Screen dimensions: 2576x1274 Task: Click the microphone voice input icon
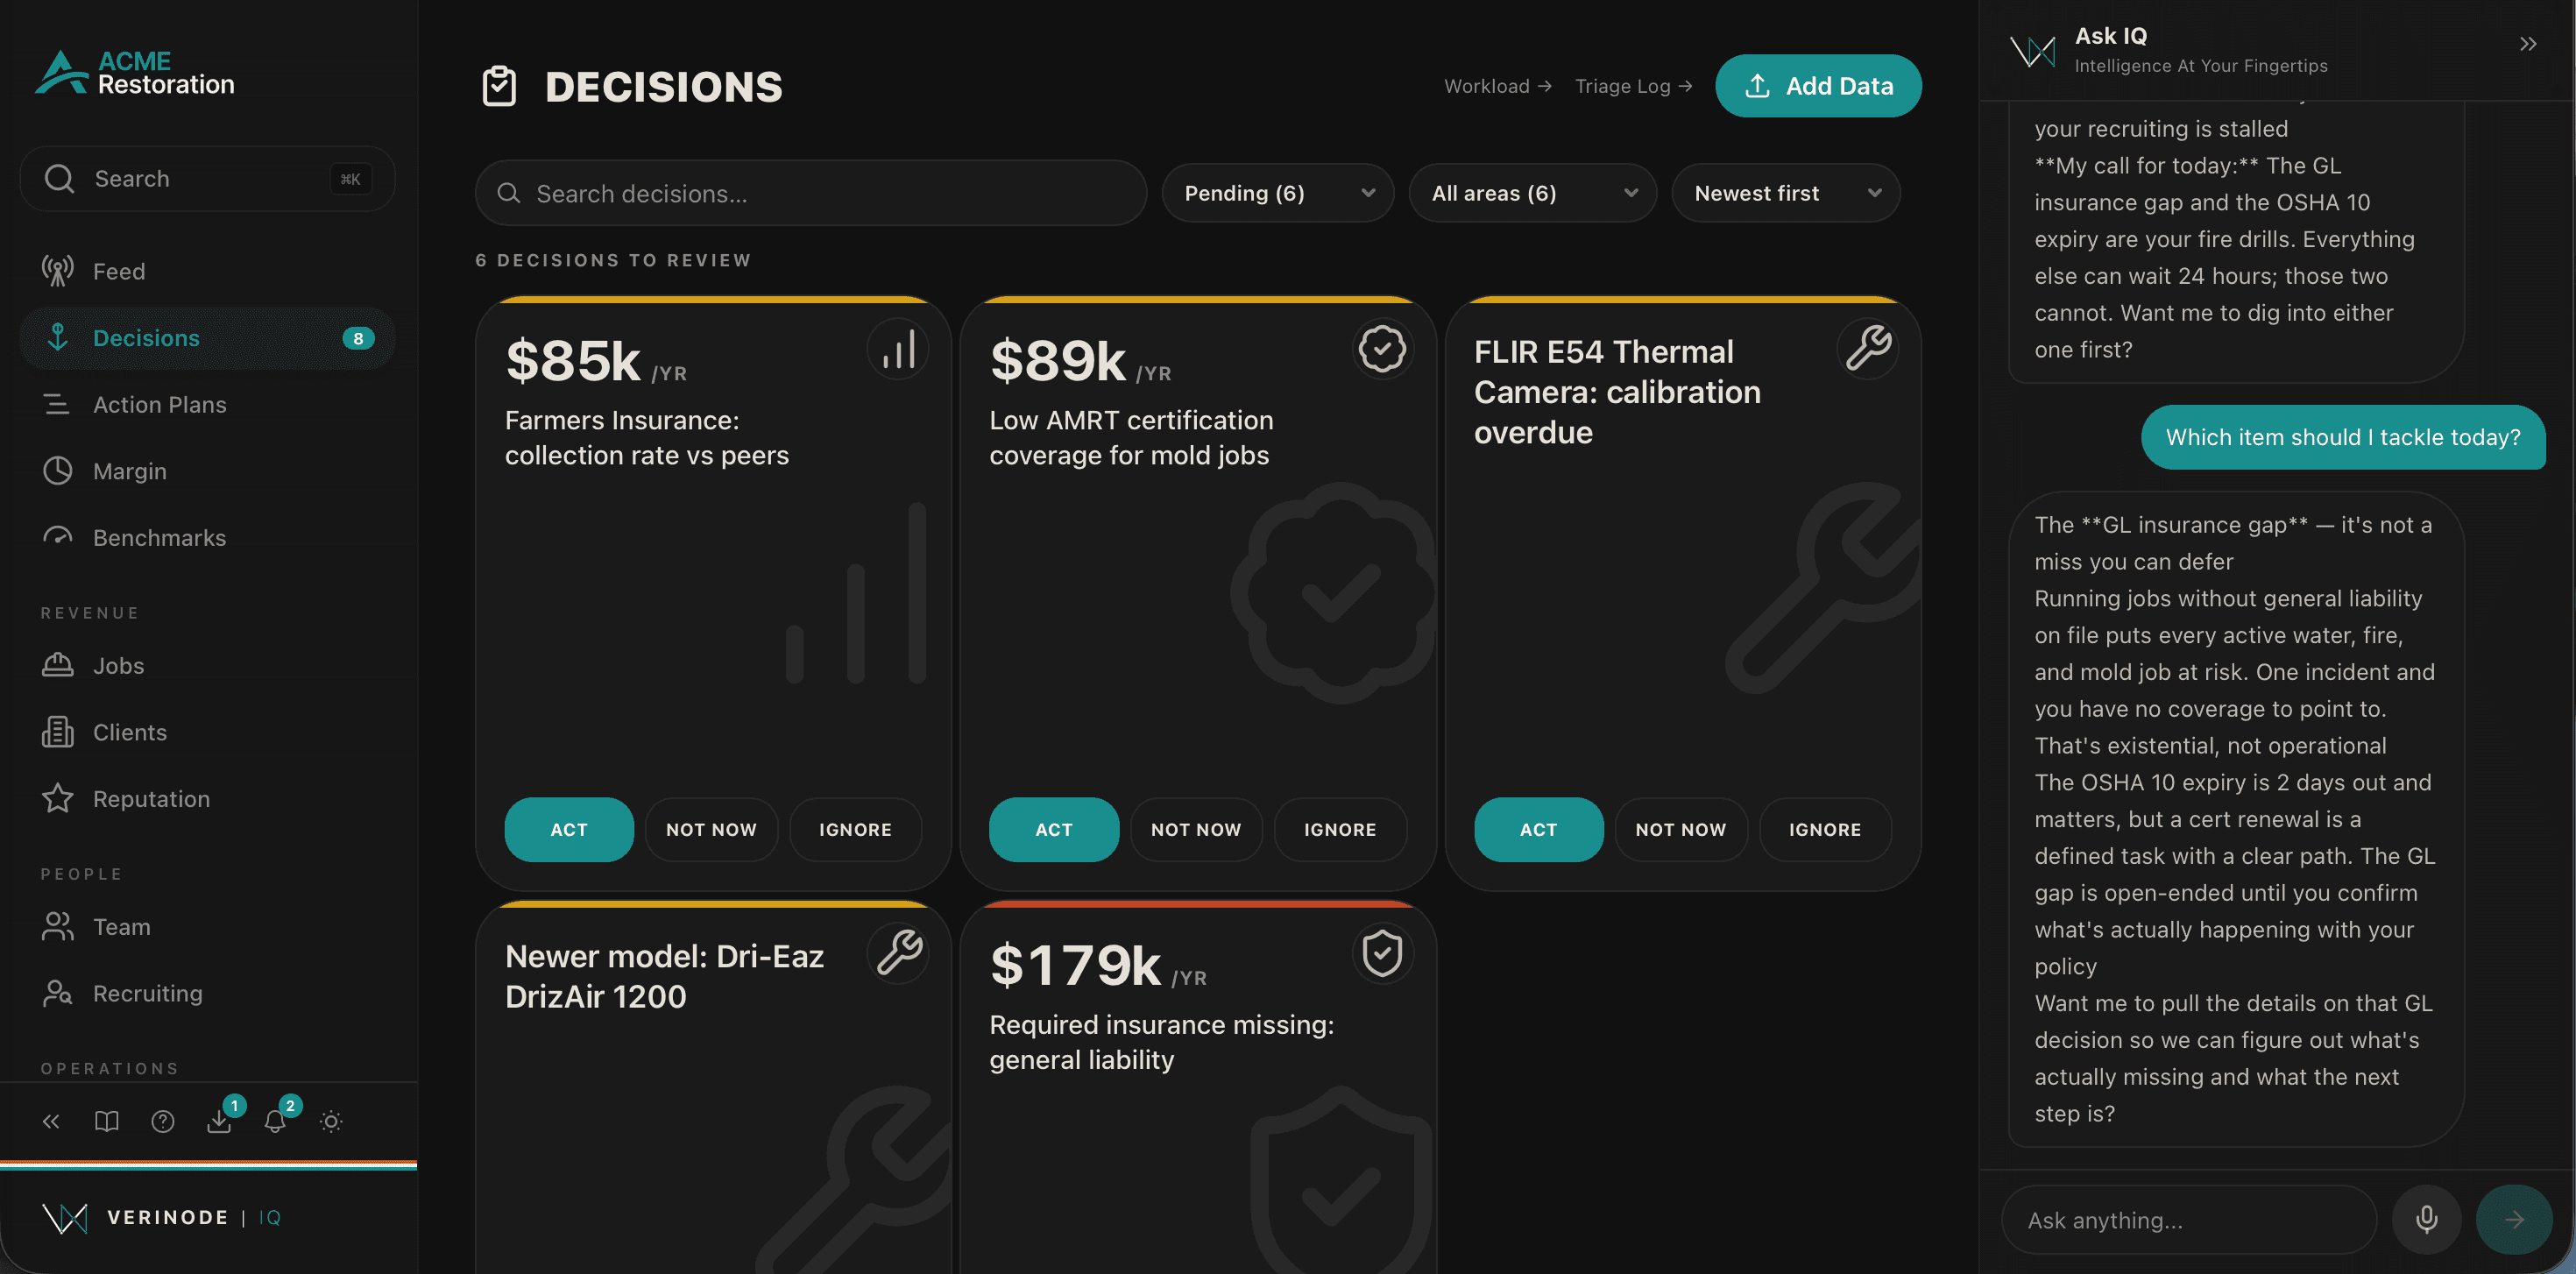(x=2426, y=1219)
